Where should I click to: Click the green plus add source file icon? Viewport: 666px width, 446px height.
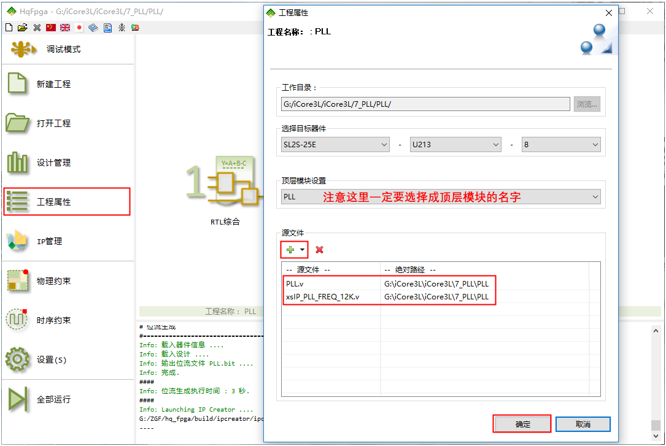click(x=290, y=250)
